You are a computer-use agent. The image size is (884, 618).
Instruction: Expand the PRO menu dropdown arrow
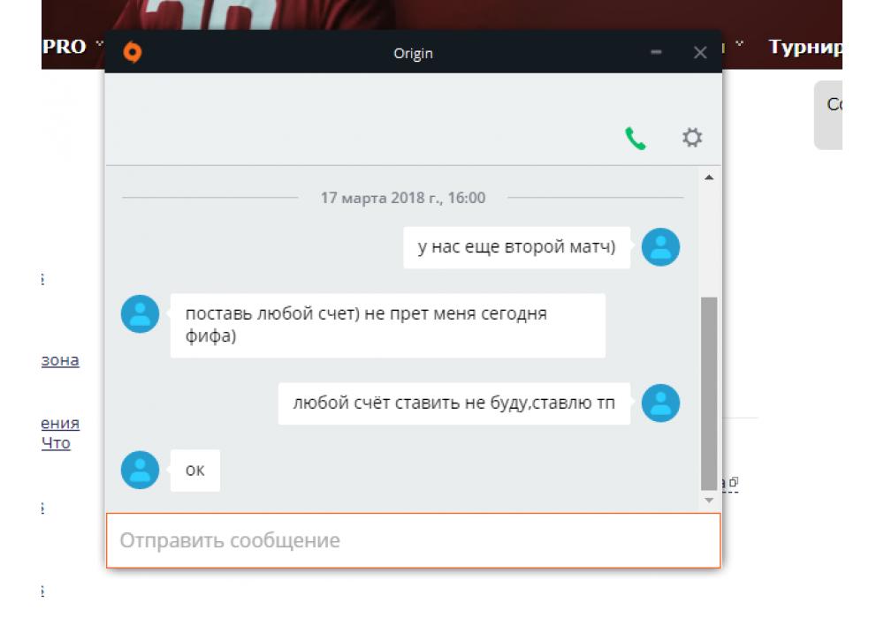(x=100, y=43)
